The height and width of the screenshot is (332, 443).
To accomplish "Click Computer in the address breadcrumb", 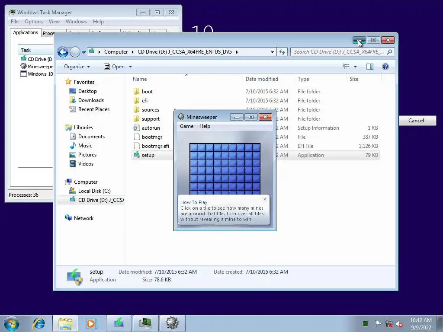I will (x=116, y=52).
